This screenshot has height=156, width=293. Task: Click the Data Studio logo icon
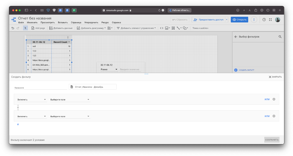(14, 19)
